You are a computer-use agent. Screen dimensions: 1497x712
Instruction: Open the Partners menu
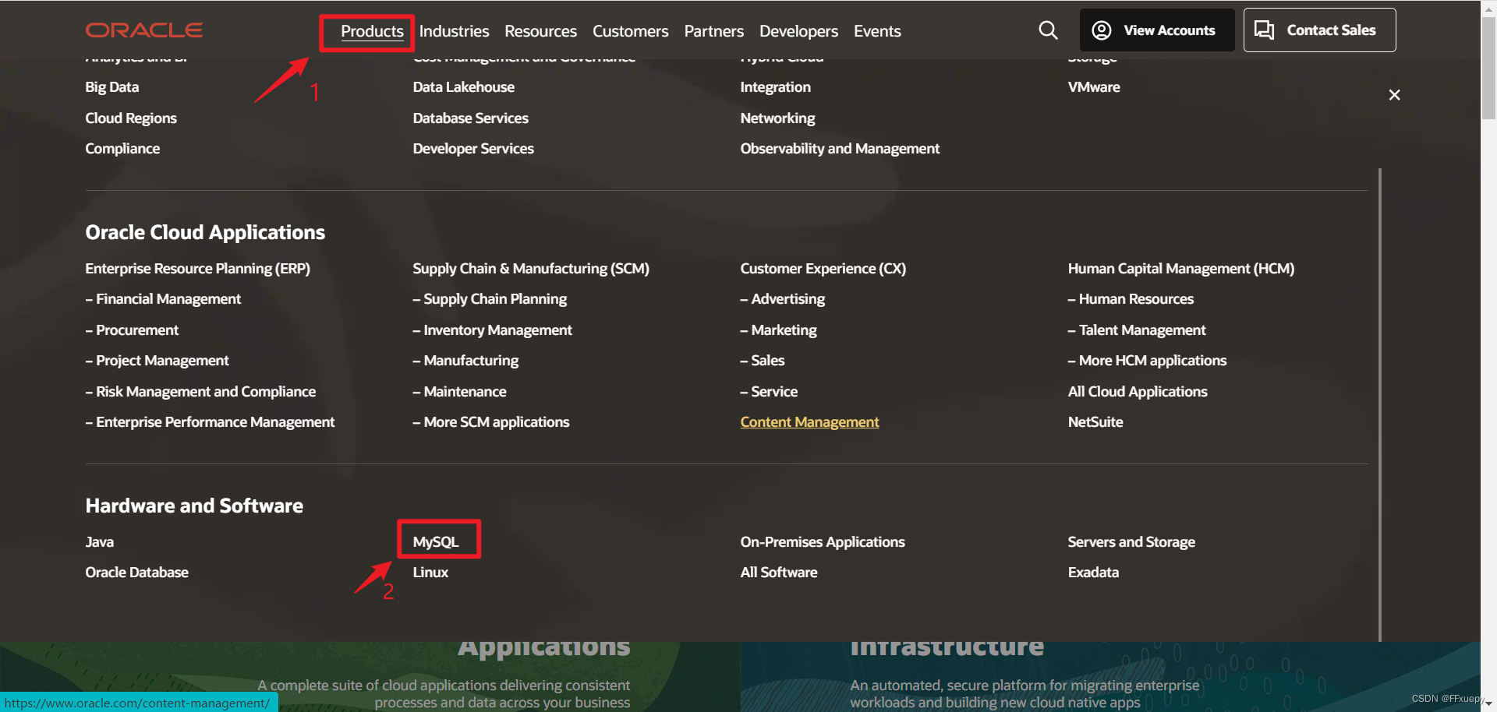tap(713, 31)
